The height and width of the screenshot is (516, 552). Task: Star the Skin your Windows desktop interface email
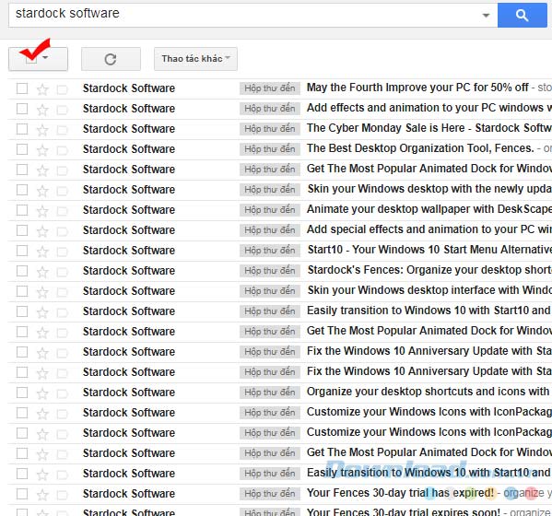(x=42, y=292)
